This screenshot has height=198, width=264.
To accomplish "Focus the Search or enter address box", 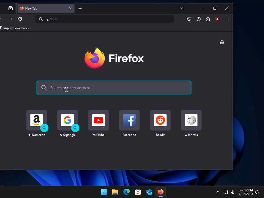I will coord(114,88).
